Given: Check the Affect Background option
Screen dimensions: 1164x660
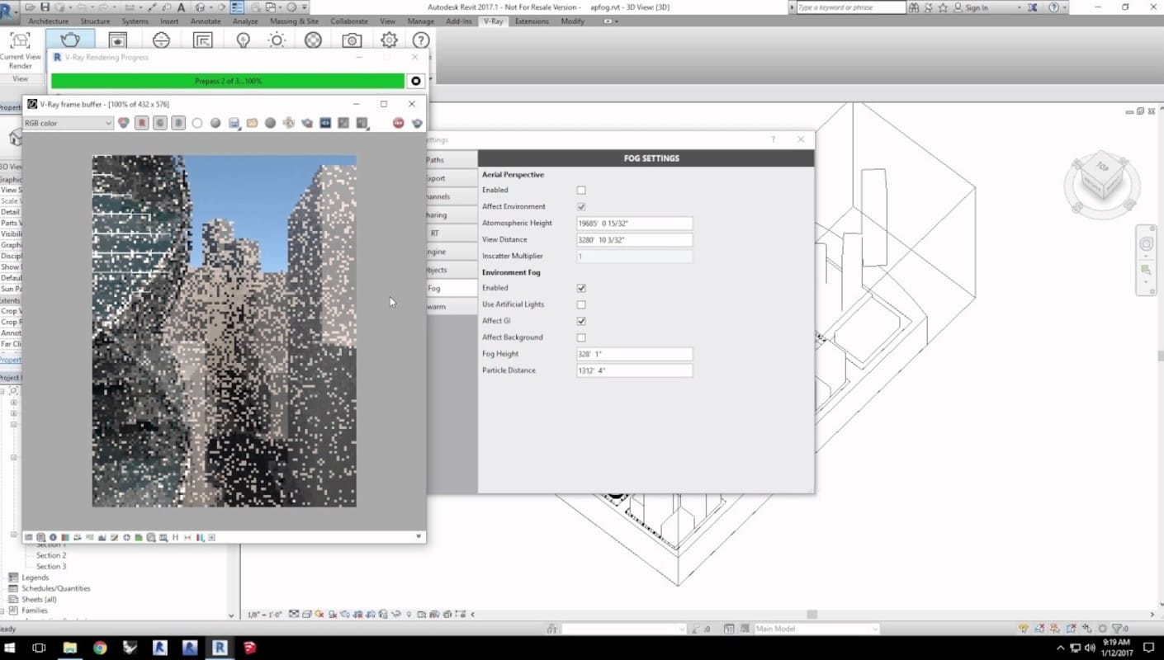Looking at the screenshot, I should tap(581, 337).
